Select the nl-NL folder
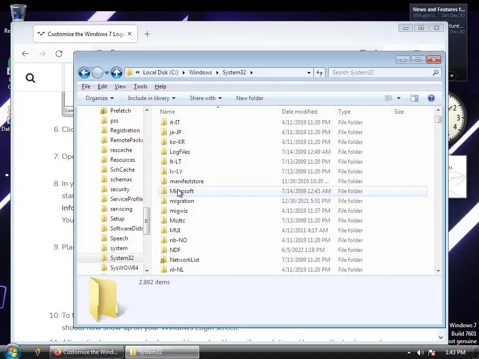 293,270
